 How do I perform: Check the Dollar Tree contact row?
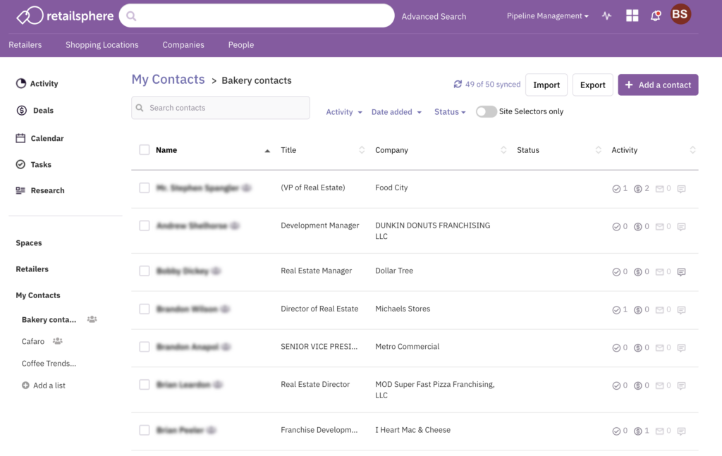click(144, 271)
